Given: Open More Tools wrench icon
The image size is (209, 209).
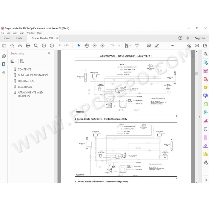Looking at the screenshot, I should [x=205, y=162].
